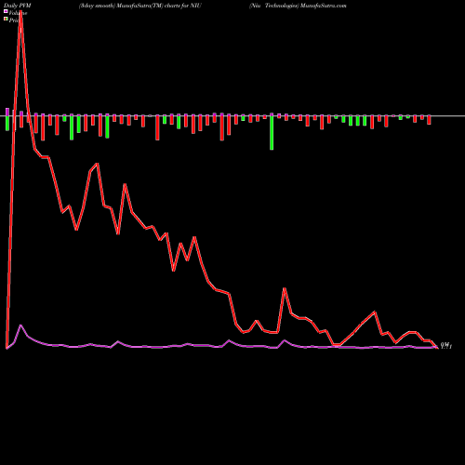Click the Price legend swatch
Image resolution: width=465 pixels, height=465 pixels.
pos(6,20)
